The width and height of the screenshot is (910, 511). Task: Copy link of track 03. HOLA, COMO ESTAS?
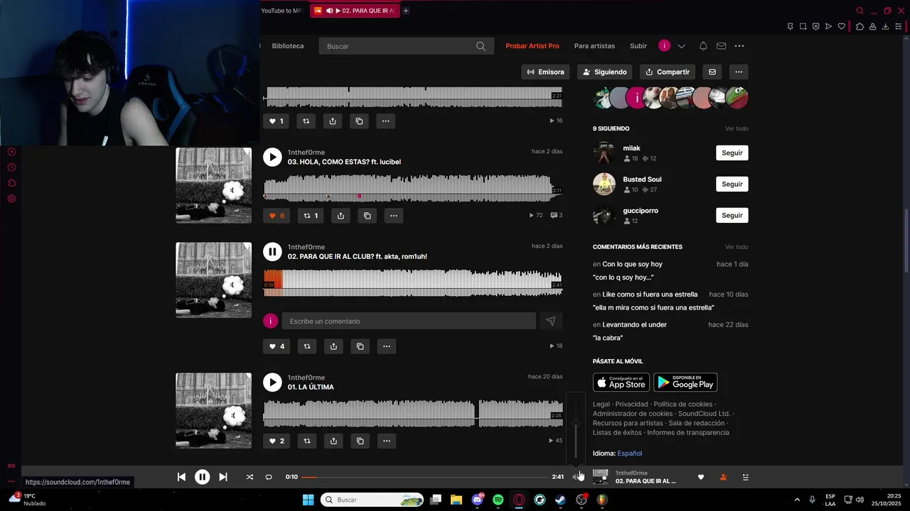pos(367,215)
